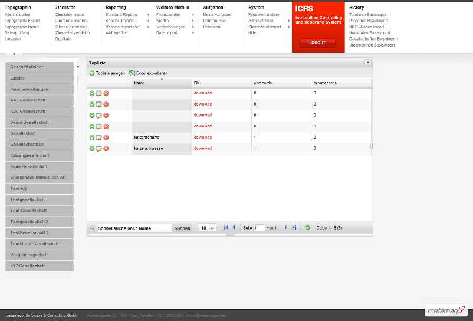The width and height of the screenshot is (473, 321).
Task: Select Hausverwaltungen in the sidebar
Action: (x=39, y=89)
